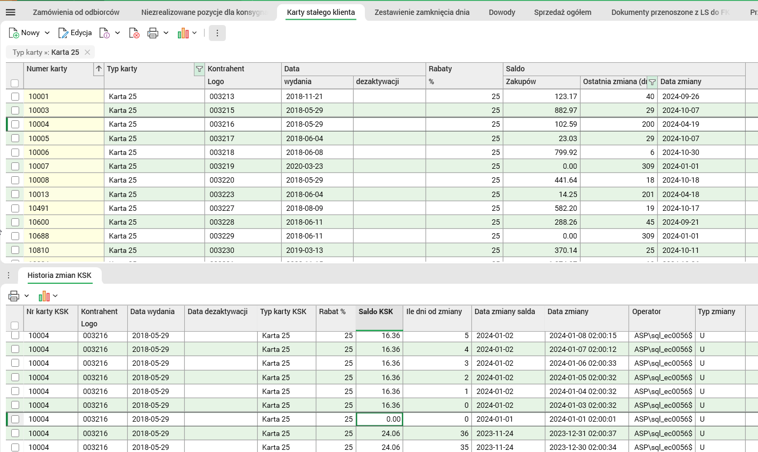758x452 pixels.
Task: Switch to Zestawienie zamknięcia dnia tab
Action: 422,12
